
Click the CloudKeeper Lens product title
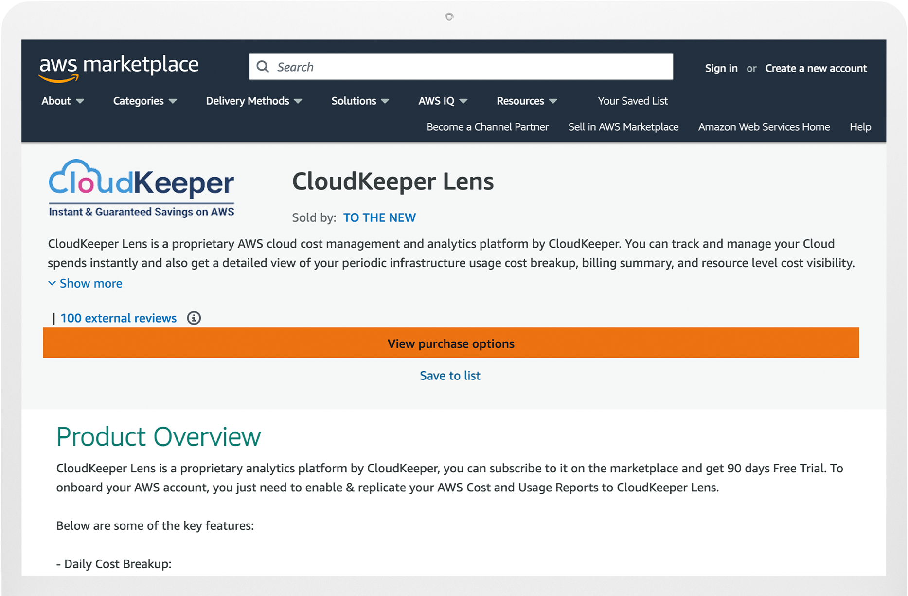click(x=393, y=181)
